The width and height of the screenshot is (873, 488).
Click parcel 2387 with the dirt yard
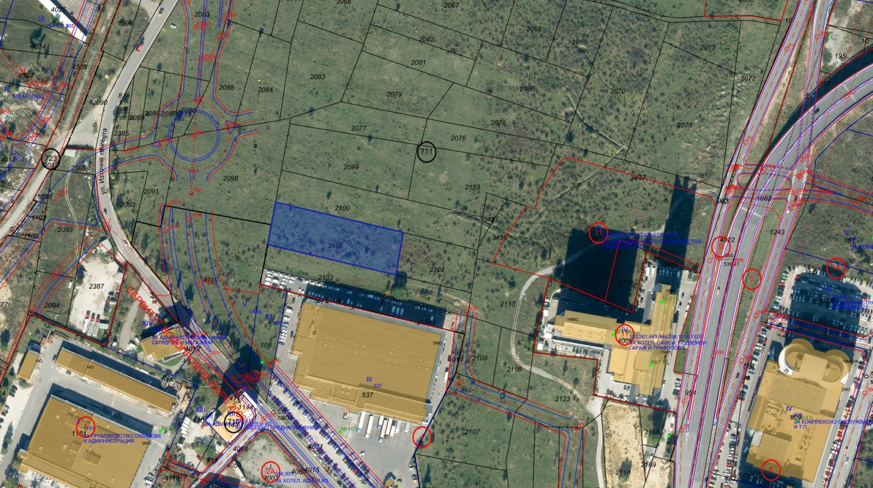pyautogui.click(x=97, y=286)
